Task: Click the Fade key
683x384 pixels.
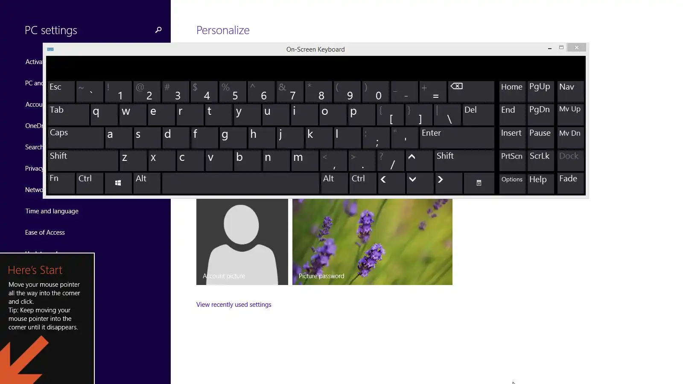Action: tap(571, 183)
